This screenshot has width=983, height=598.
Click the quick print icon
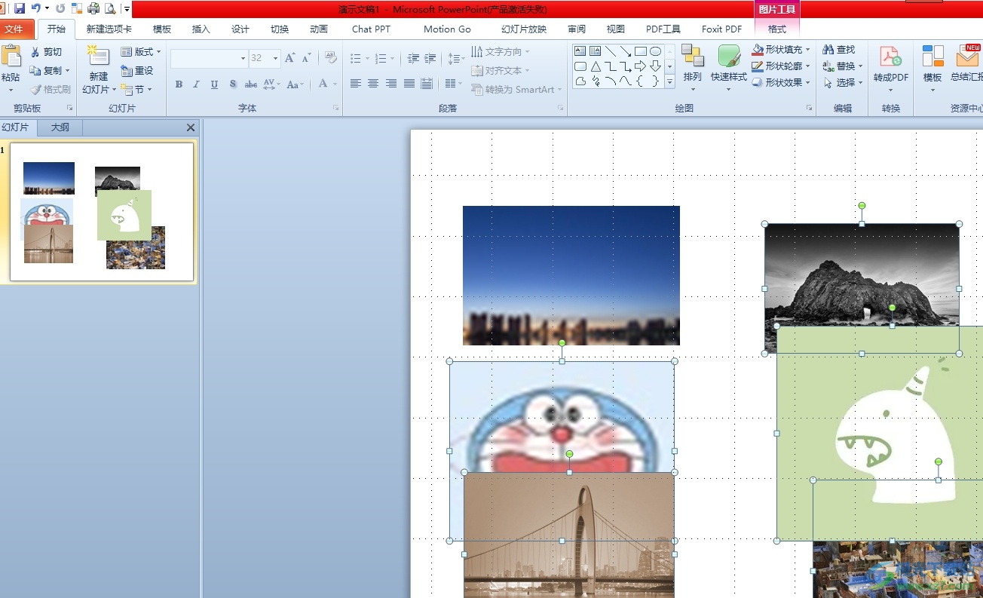tap(93, 8)
